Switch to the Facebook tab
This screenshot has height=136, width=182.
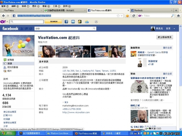(152, 10)
